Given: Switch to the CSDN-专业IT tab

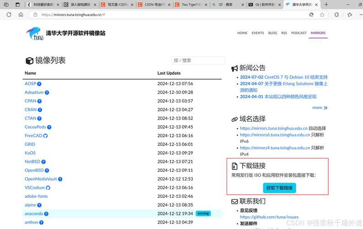Looking at the screenshot, I should click(155, 5).
